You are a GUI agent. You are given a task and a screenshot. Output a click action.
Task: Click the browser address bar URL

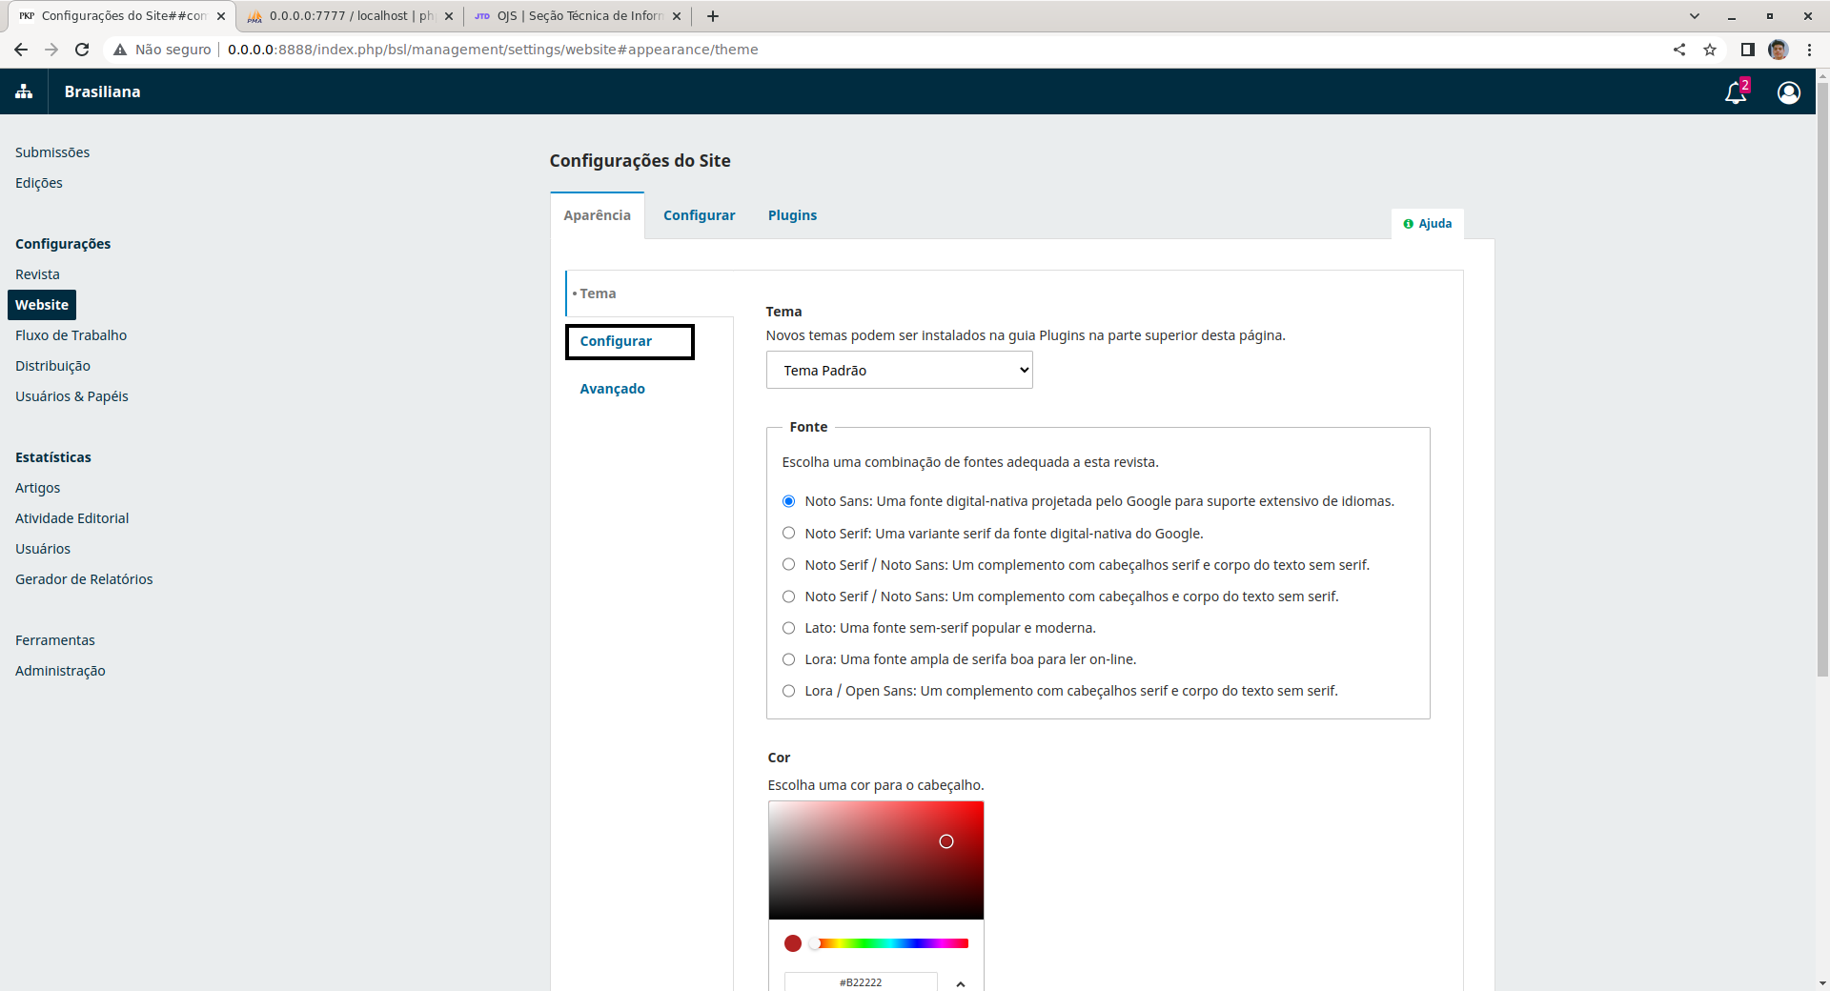pos(493,50)
